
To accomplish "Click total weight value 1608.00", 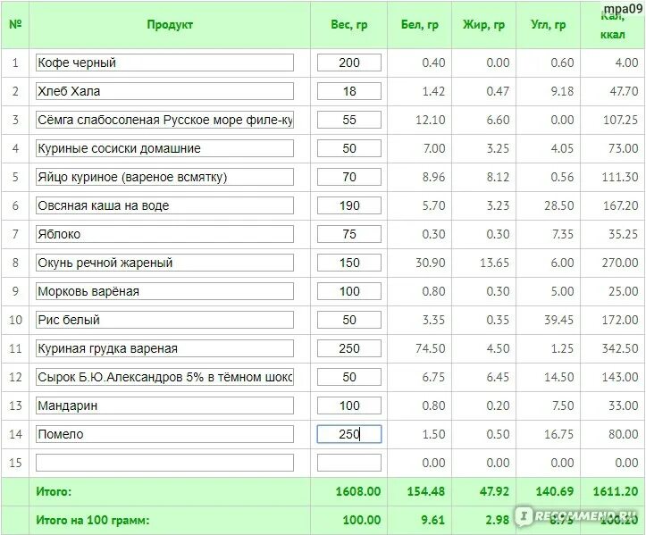I will tap(358, 491).
